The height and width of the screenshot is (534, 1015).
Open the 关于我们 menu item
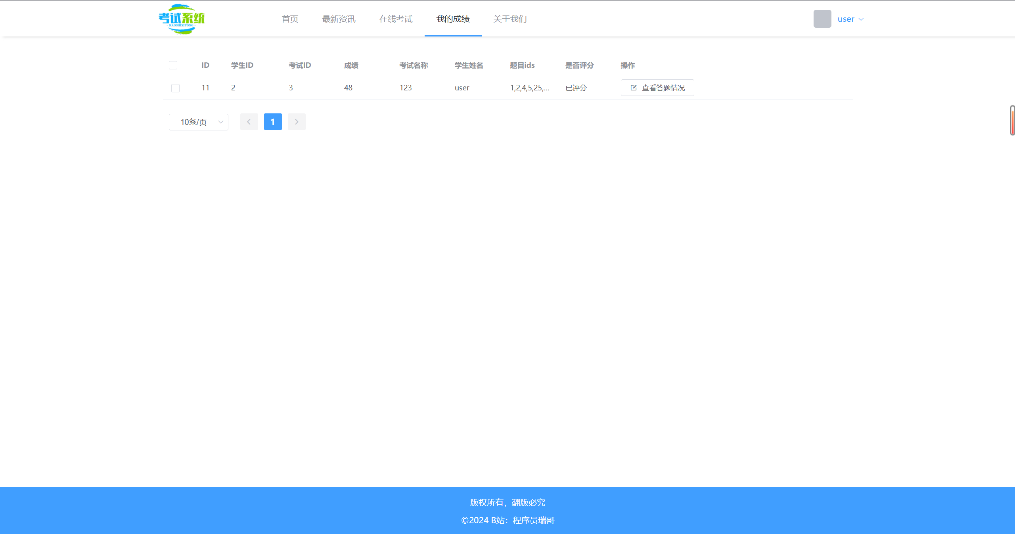[x=510, y=19]
